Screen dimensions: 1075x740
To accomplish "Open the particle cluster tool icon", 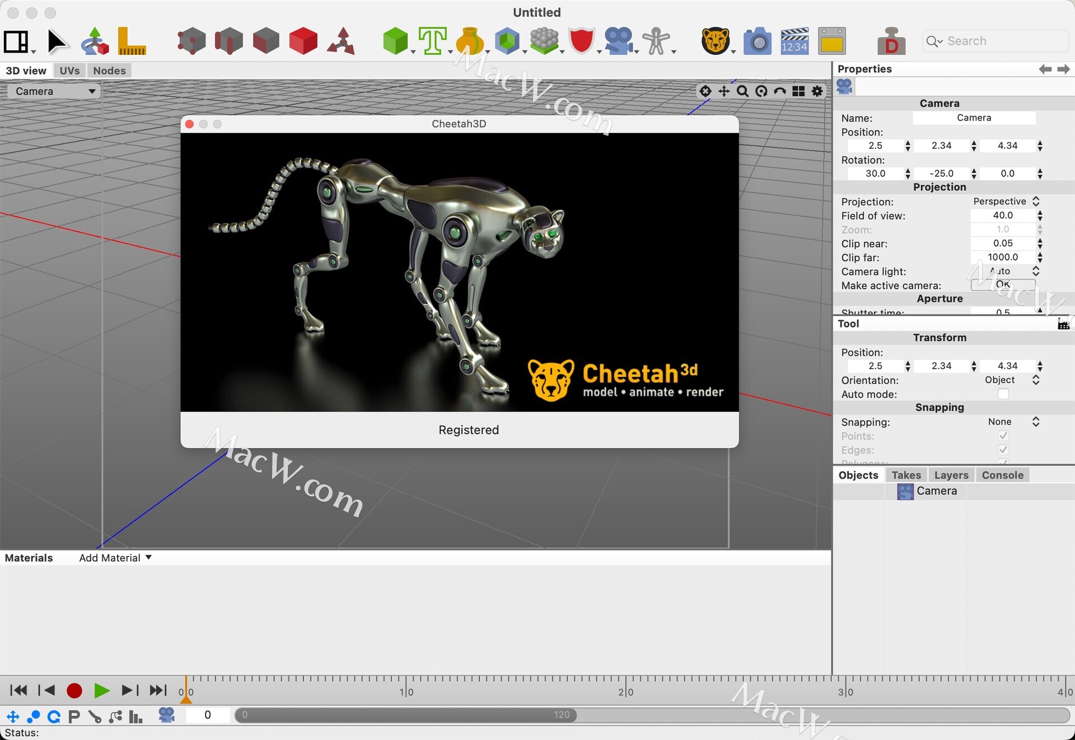I will [x=544, y=41].
